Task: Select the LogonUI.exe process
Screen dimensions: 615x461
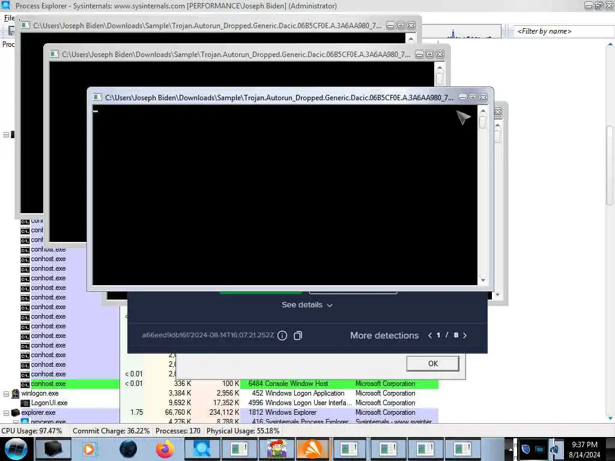Action: pos(49,403)
